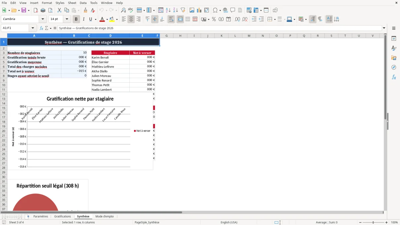Open Background Color dropdown arrow
This screenshot has height=225, width=400.
click(x=117, y=19)
